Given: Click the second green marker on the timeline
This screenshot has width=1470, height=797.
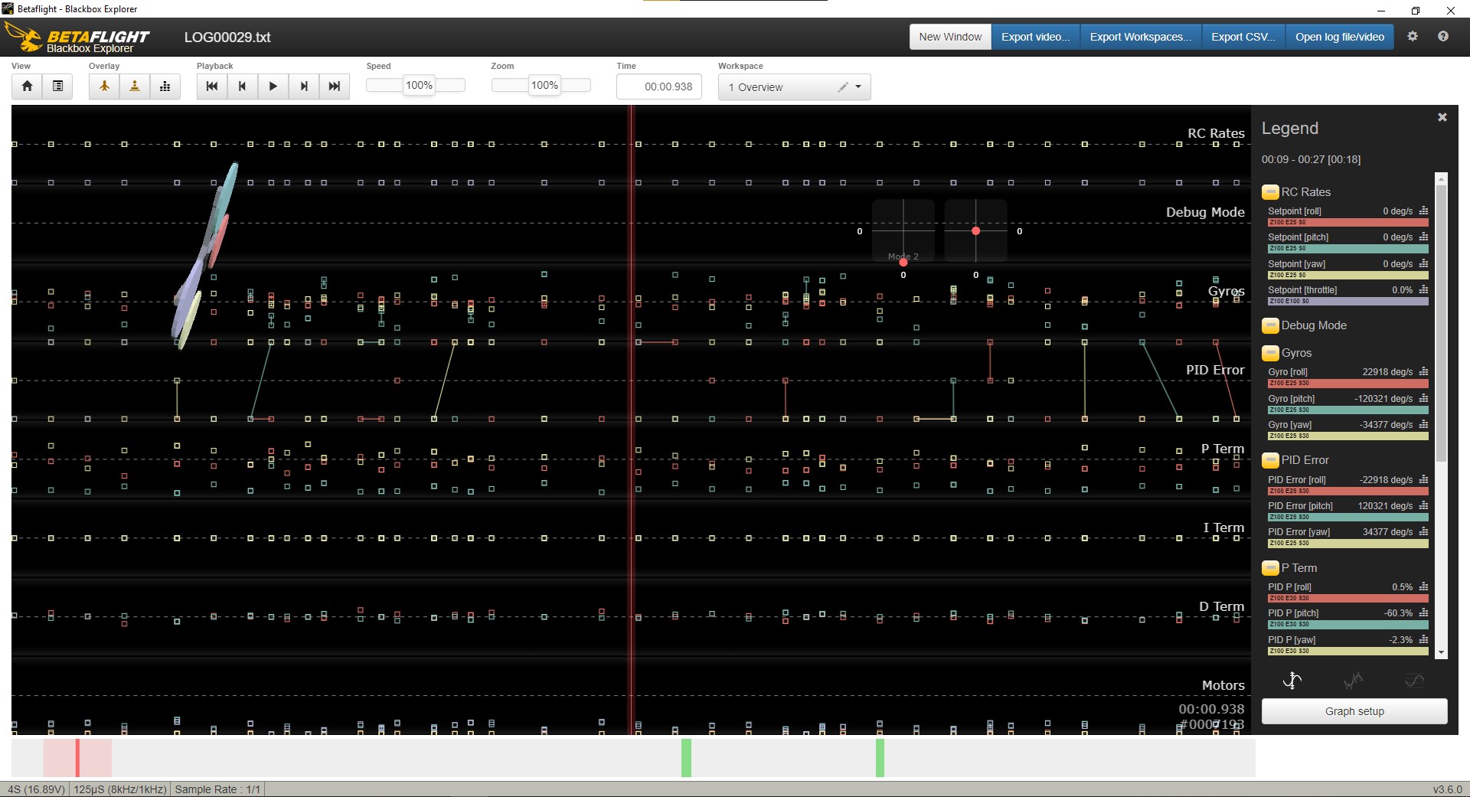Looking at the screenshot, I should click(880, 758).
